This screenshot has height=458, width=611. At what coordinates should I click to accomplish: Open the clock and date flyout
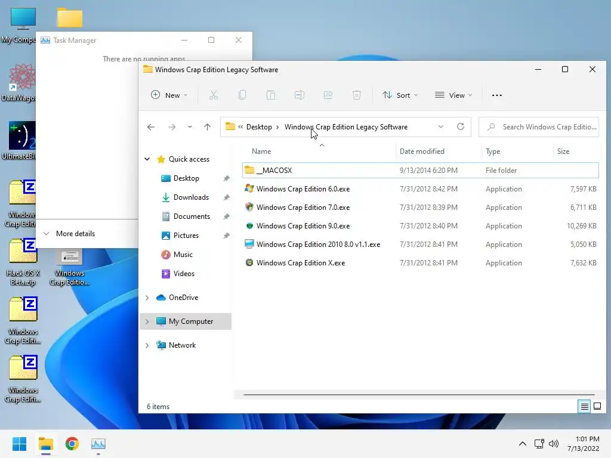tap(584, 444)
